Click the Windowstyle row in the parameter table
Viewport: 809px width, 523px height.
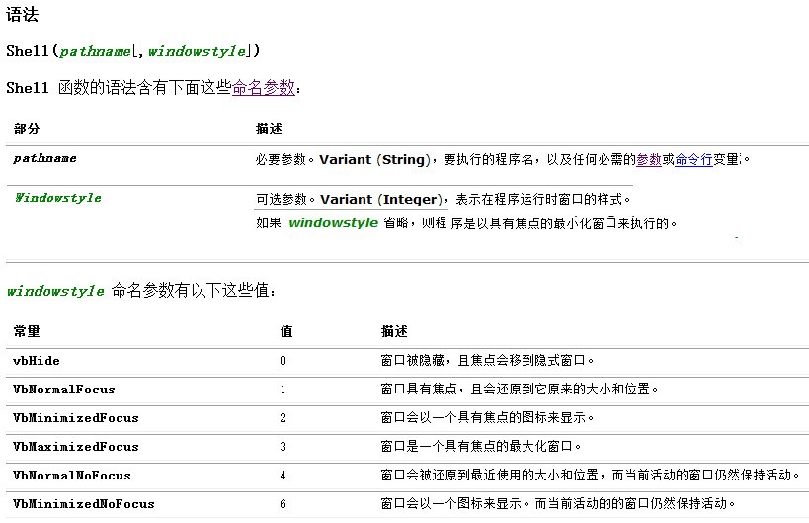57,198
